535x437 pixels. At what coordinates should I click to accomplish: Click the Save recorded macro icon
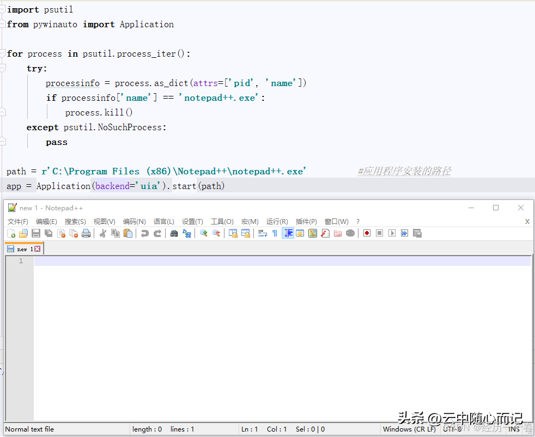417,233
